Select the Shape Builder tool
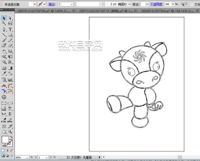Image resolution: width=200 pixels, height=161 pixels. (4, 62)
